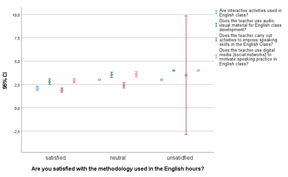Select the green data point under neutral
The height and width of the screenshot is (177, 288).
click(x=112, y=75)
